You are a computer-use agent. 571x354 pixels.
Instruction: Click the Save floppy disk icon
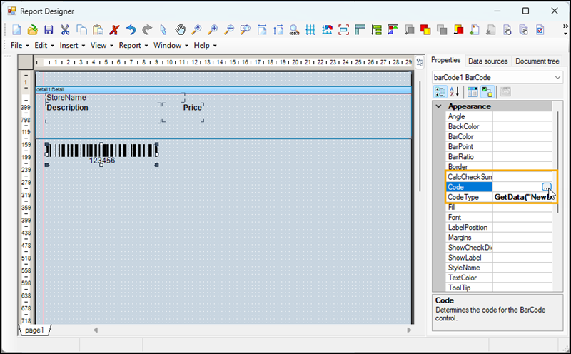click(49, 29)
